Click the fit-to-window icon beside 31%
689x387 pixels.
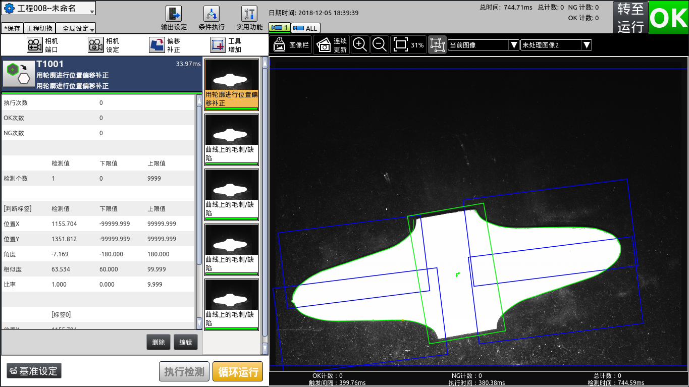pyautogui.click(x=400, y=44)
